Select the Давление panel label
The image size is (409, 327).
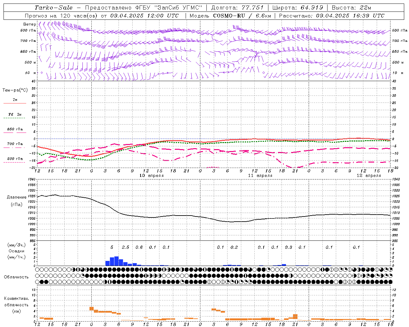click(x=17, y=197)
